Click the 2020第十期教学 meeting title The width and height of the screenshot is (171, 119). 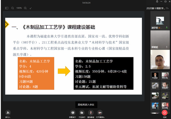point(156,8)
